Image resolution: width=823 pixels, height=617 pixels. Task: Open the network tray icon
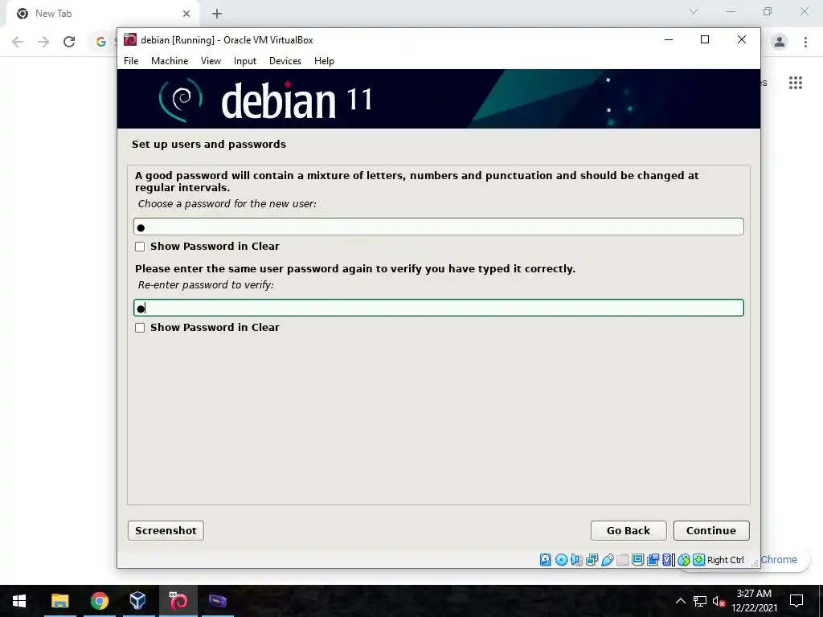coord(700,601)
